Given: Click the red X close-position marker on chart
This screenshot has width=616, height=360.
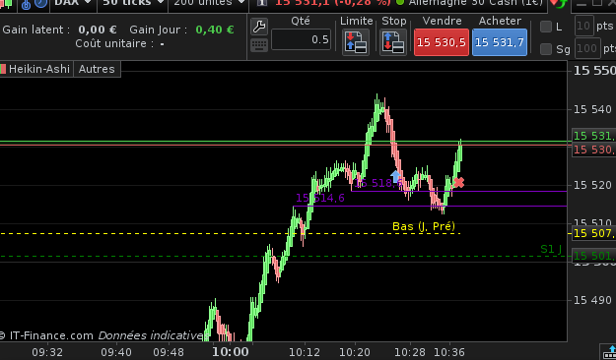Looking at the screenshot, I should (459, 182).
